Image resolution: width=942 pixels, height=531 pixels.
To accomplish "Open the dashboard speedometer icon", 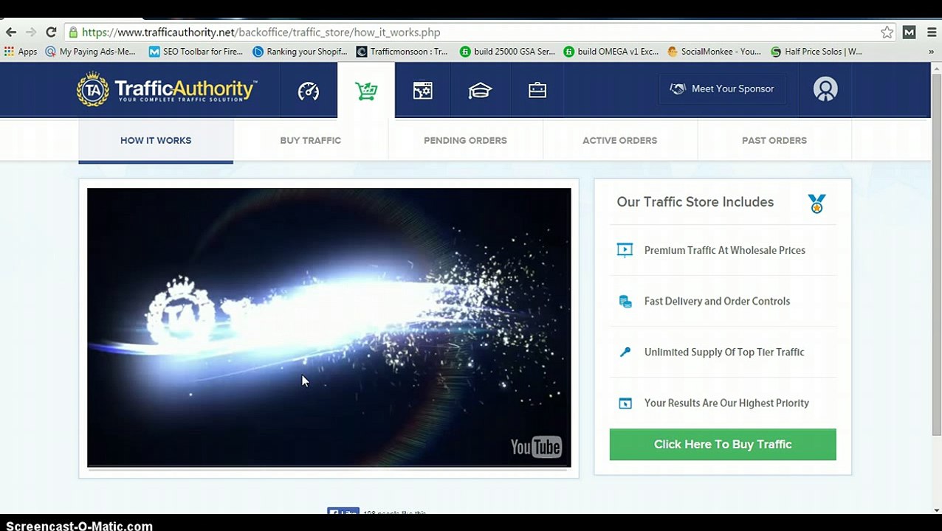I will pyautogui.click(x=309, y=91).
